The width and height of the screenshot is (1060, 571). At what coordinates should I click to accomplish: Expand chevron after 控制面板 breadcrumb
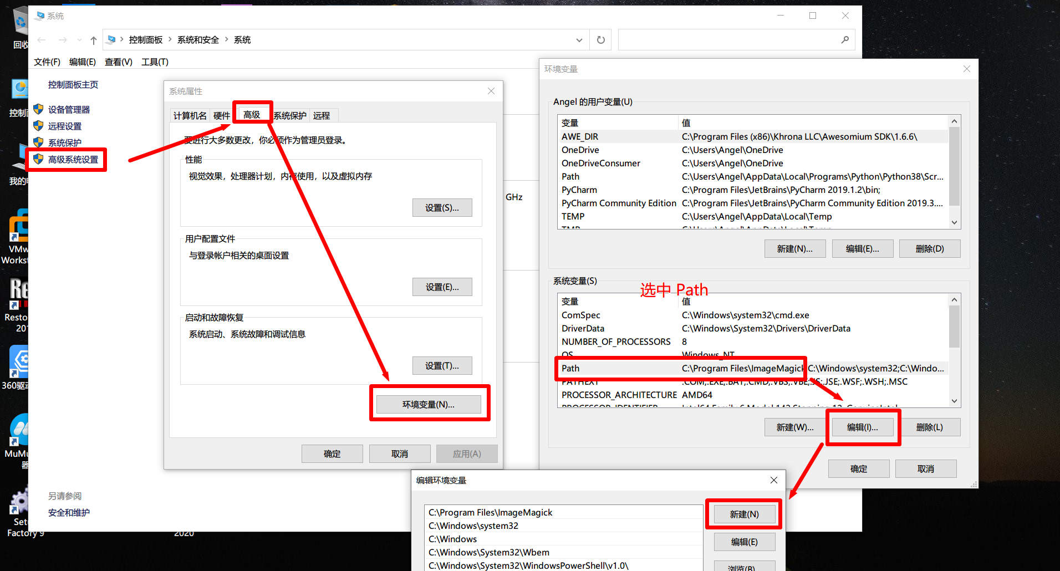[x=170, y=39]
